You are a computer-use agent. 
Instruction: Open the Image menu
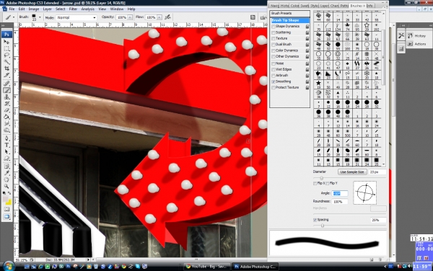(x=34, y=9)
